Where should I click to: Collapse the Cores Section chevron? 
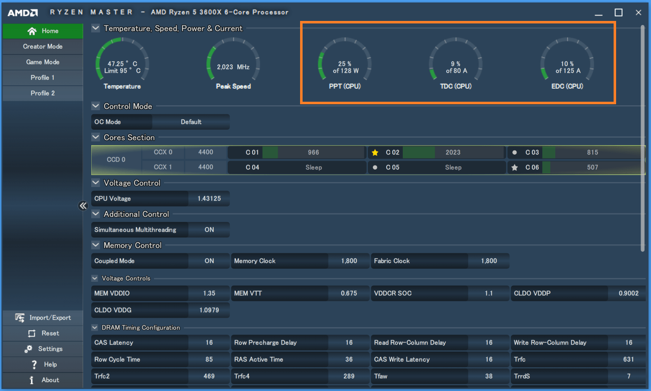click(96, 137)
